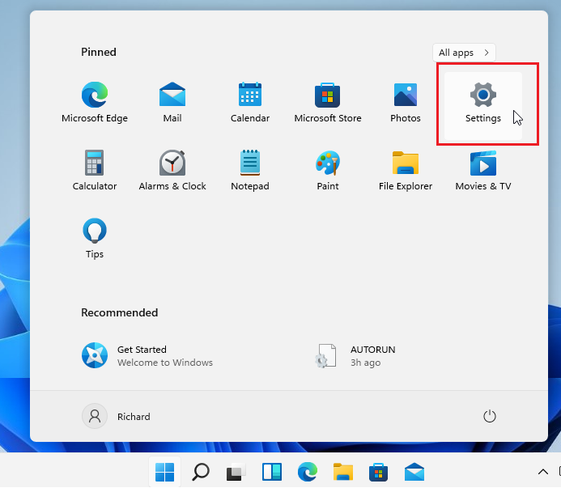561x488 pixels.
Task: Click the Recommended section heading
Action: (119, 312)
